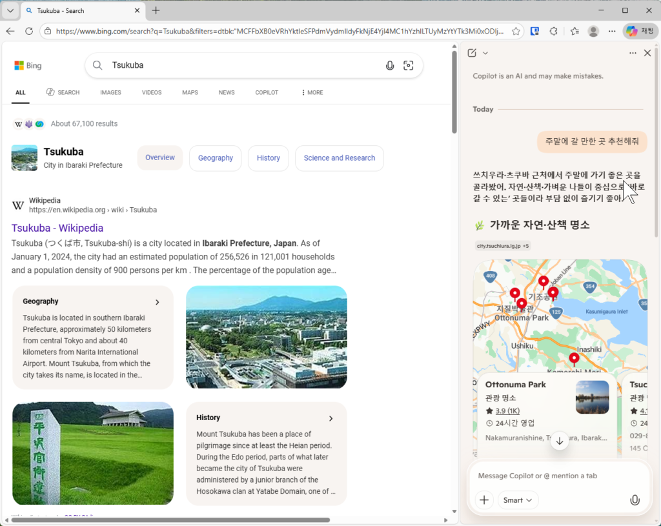Screen dimensions: 661x526
Task: Open visual search camera icon
Action: pyautogui.click(x=408, y=65)
